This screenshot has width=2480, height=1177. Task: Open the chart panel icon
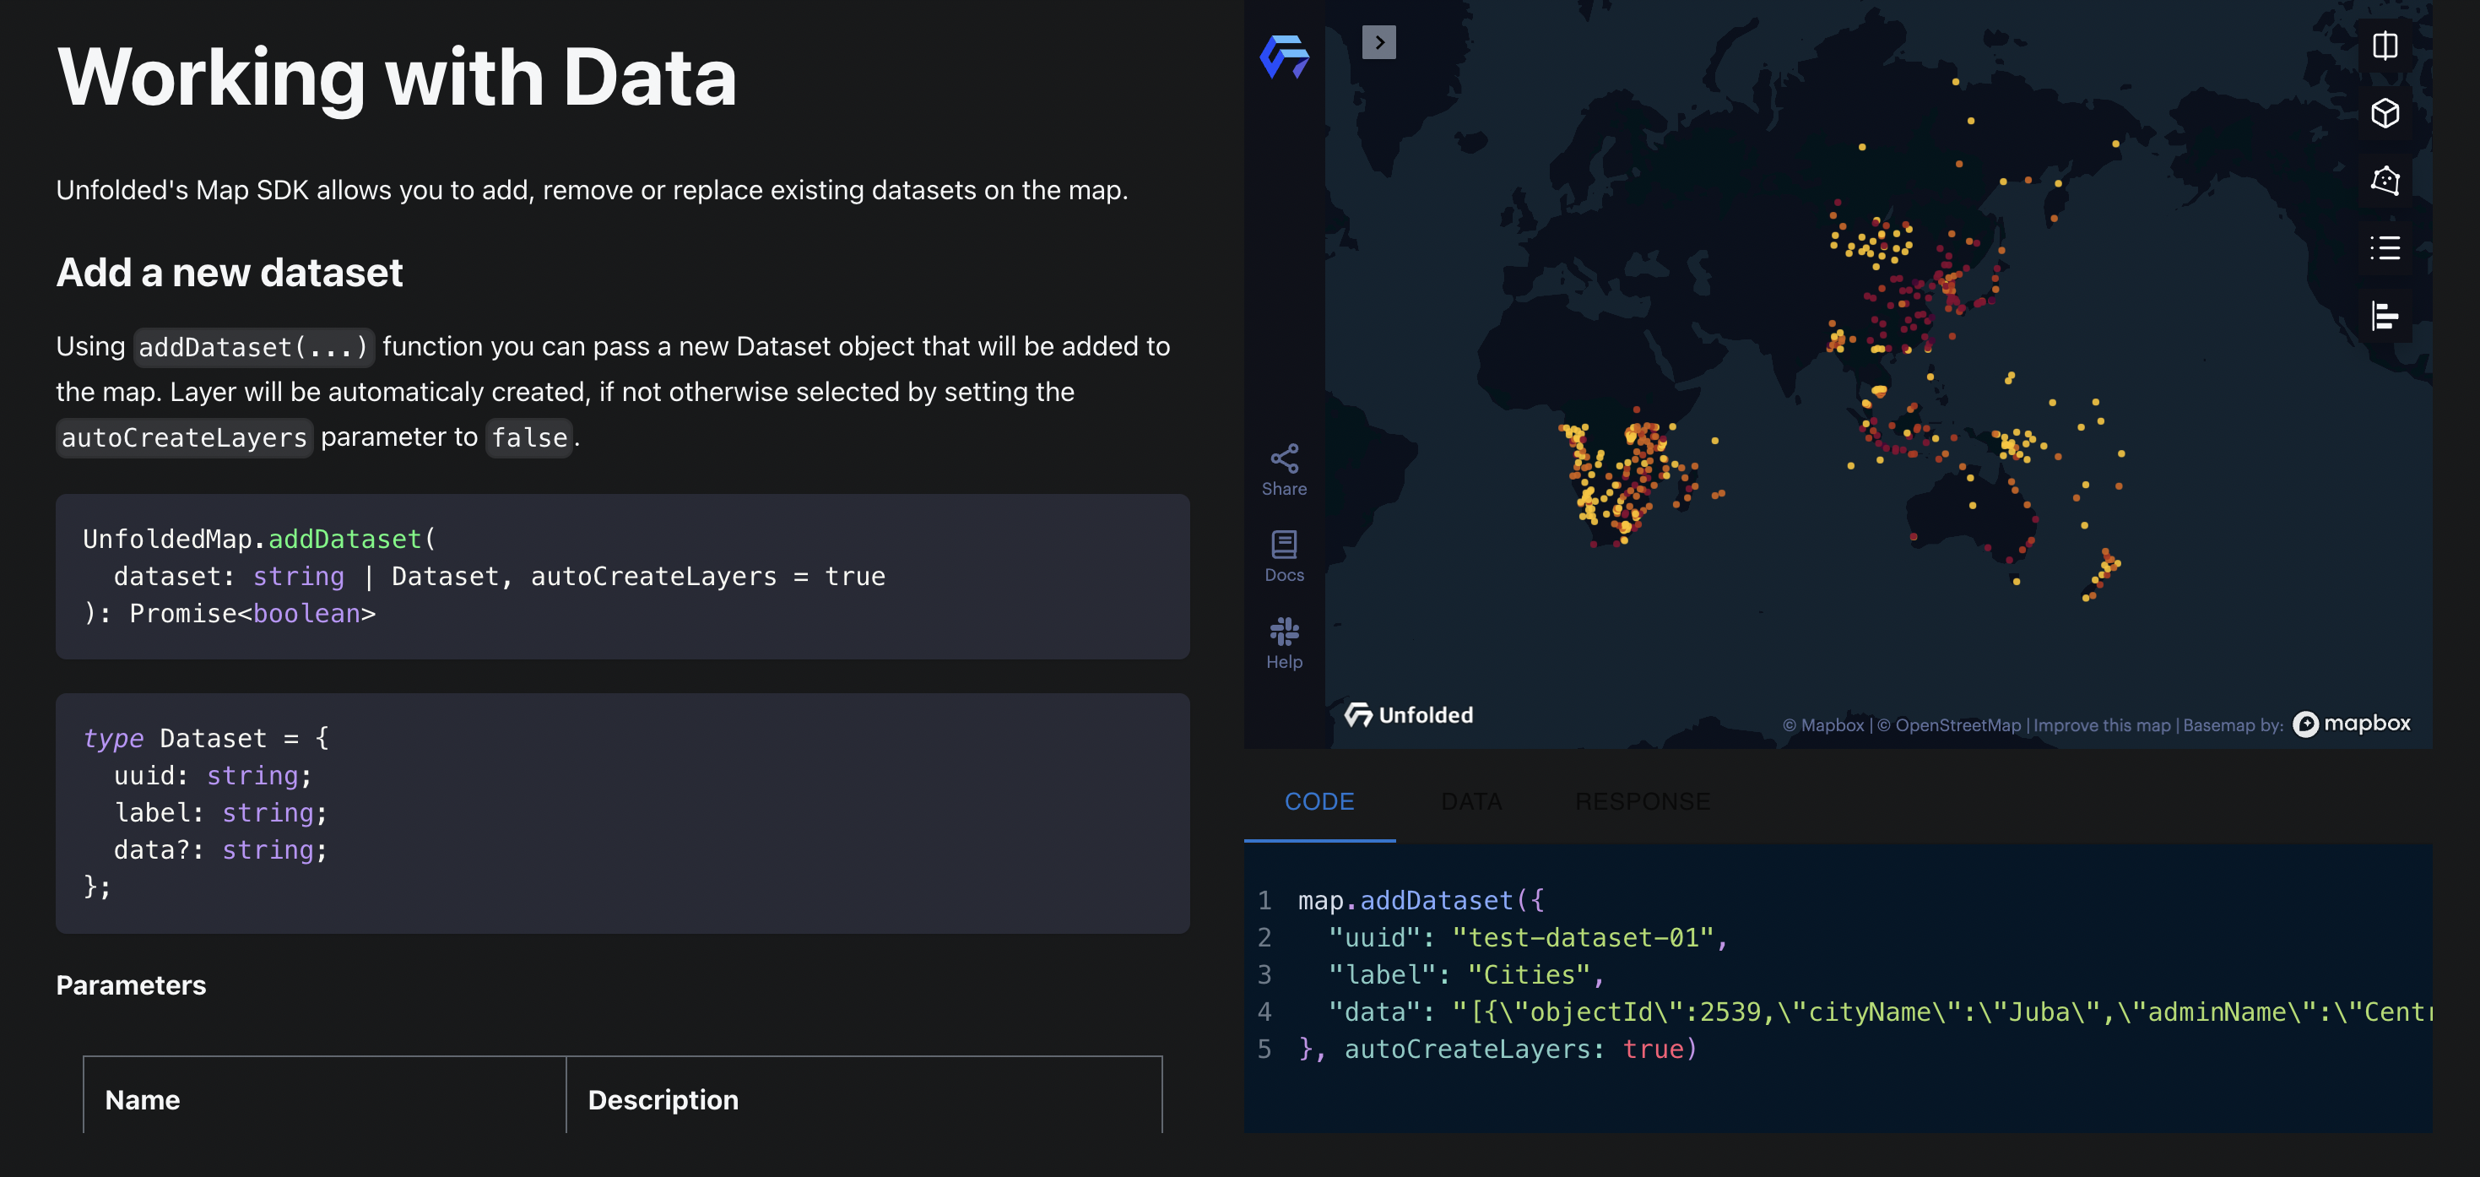[2385, 315]
